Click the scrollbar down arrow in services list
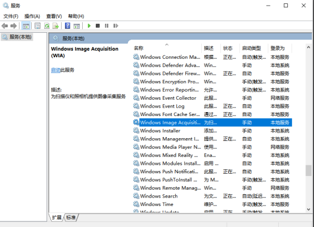The image size is (314, 227). pyautogui.click(x=308, y=209)
